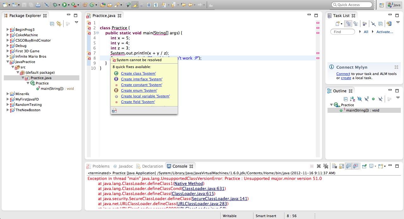Collapse the JavaPractice project
Image resolution: width=404 pixels, height=219 pixels.
(x=8, y=62)
